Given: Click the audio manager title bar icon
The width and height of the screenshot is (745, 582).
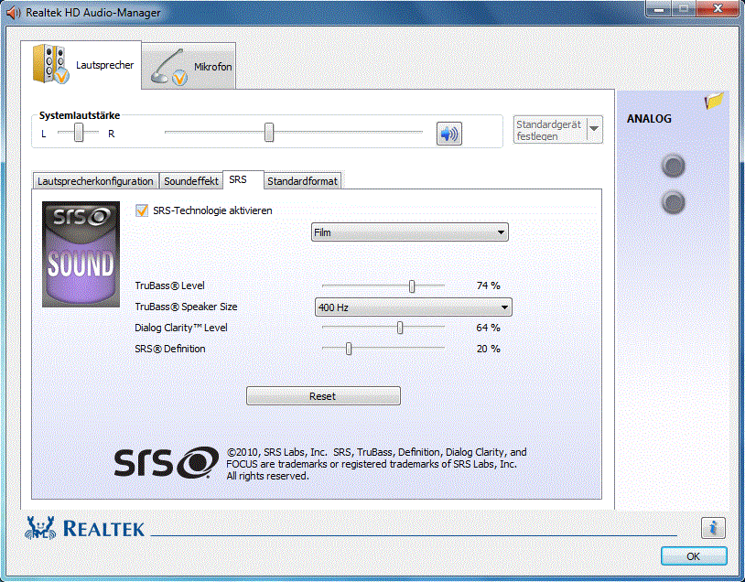Looking at the screenshot, I should click(x=14, y=13).
